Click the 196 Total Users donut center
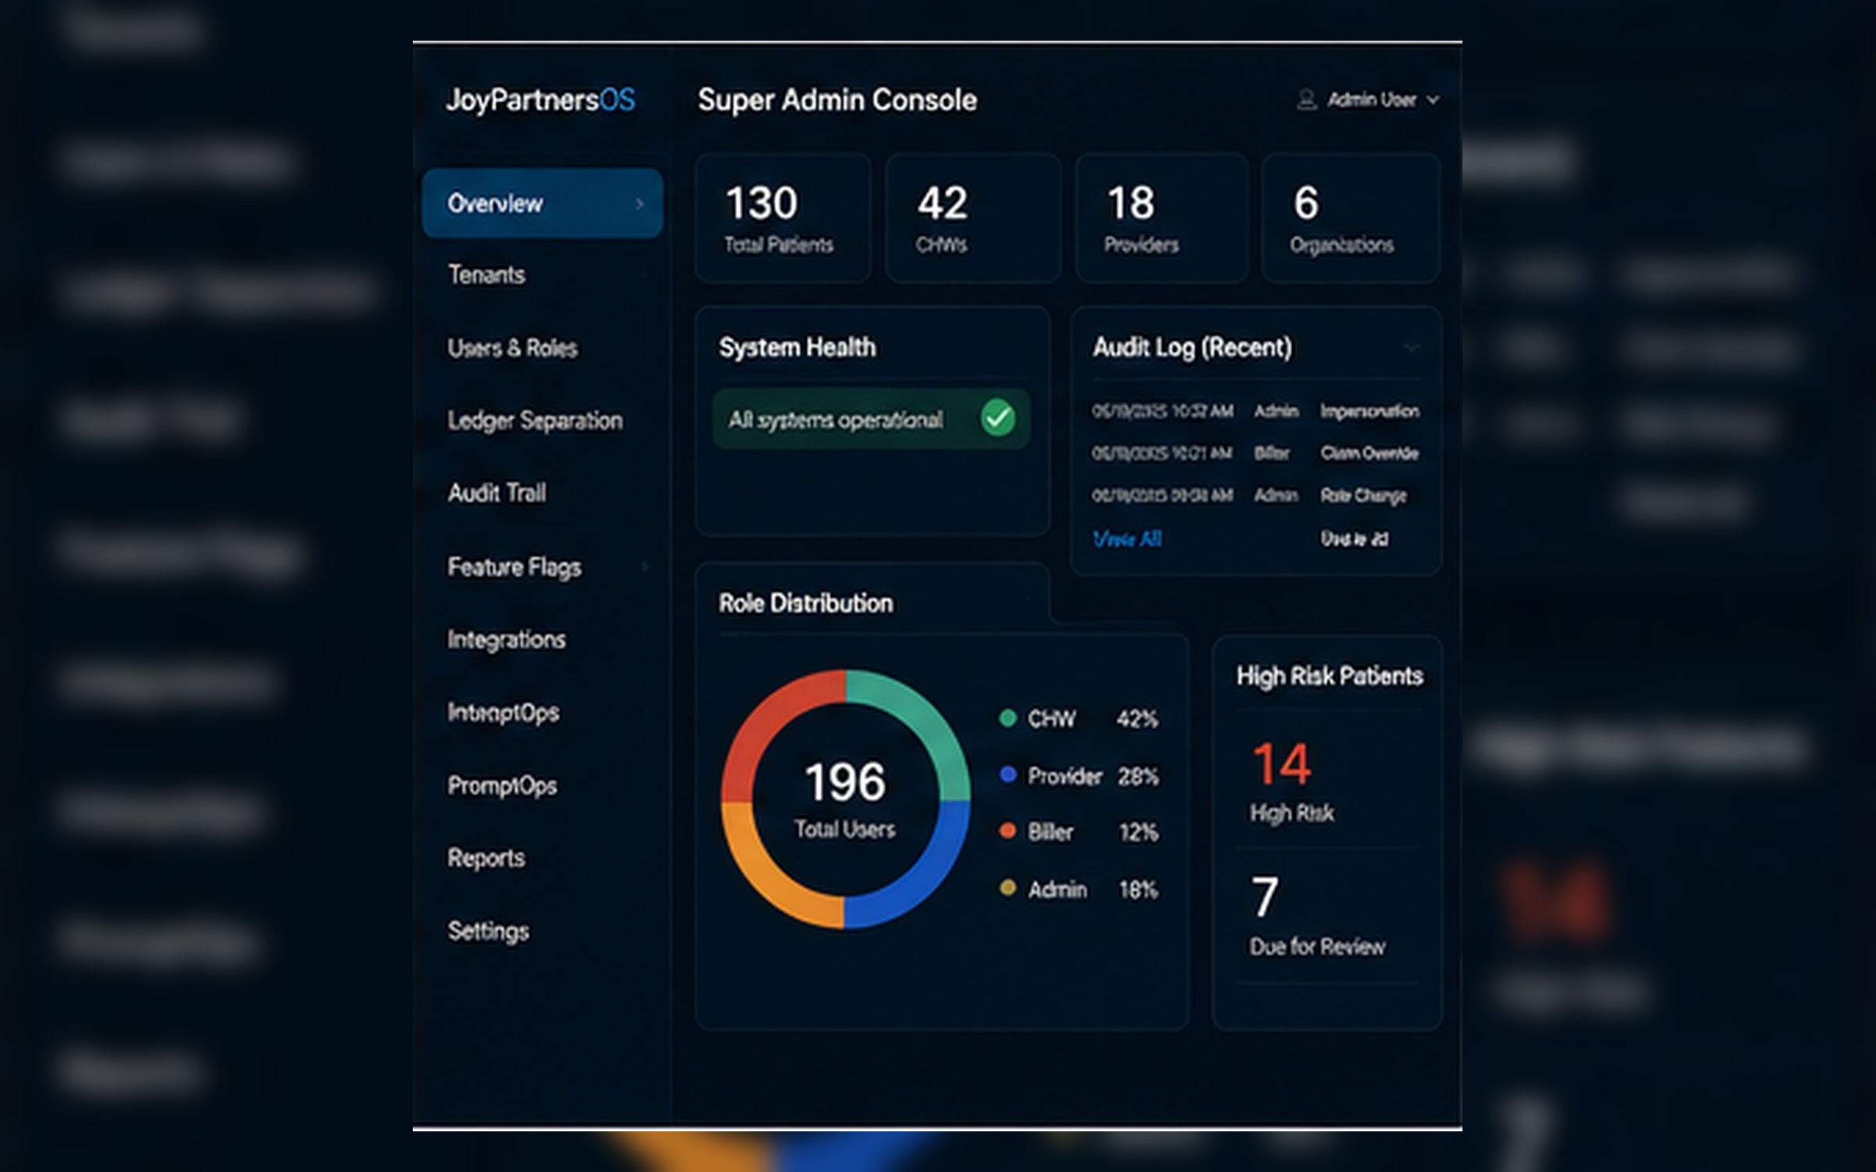 tap(845, 799)
